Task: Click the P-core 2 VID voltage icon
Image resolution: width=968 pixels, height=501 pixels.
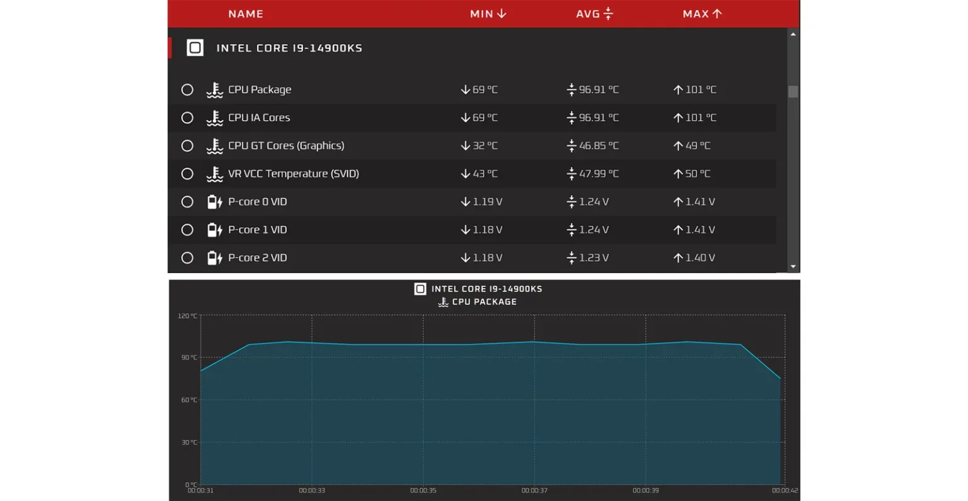Action: [214, 258]
